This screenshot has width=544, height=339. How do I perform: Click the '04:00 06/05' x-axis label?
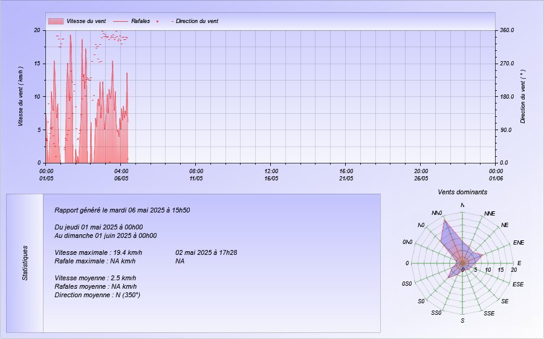pos(121,175)
